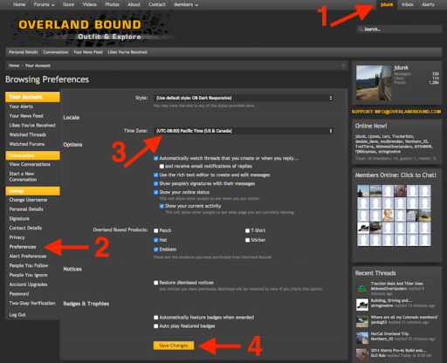Image resolution: width=447 pixels, height=363 pixels.
Task: Click the plus icon in the breadcrumb bar
Action: pyautogui.click(x=343, y=65)
